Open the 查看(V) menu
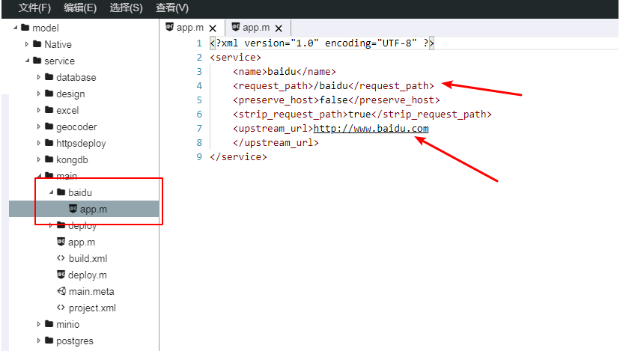Image resolution: width=620 pixels, height=354 pixels. (171, 7)
